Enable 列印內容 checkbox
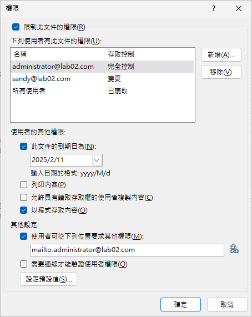This screenshot has width=252, height=317. click(x=24, y=184)
